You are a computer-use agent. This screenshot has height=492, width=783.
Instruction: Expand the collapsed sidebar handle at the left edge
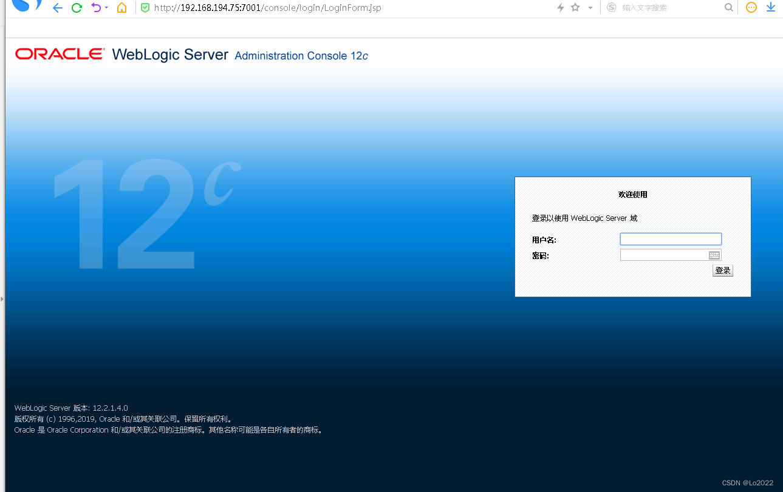click(2, 299)
